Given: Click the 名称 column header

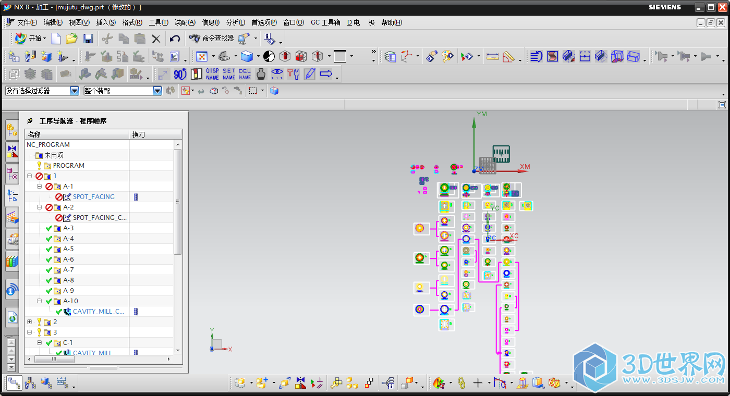Looking at the screenshot, I should point(77,134).
